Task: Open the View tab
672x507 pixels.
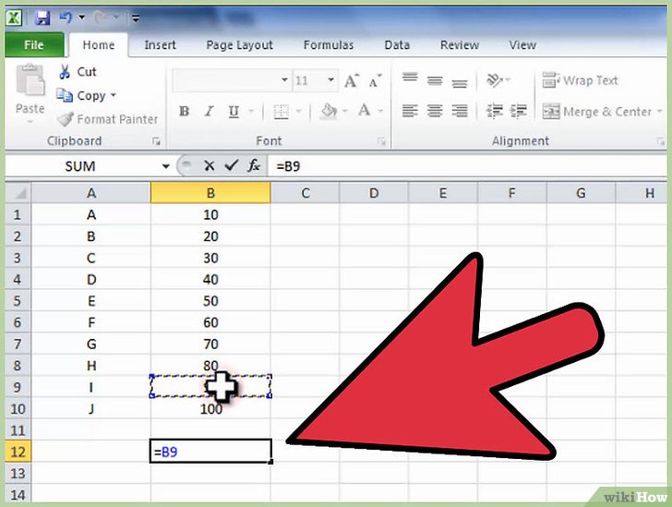Action: (x=522, y=45)
